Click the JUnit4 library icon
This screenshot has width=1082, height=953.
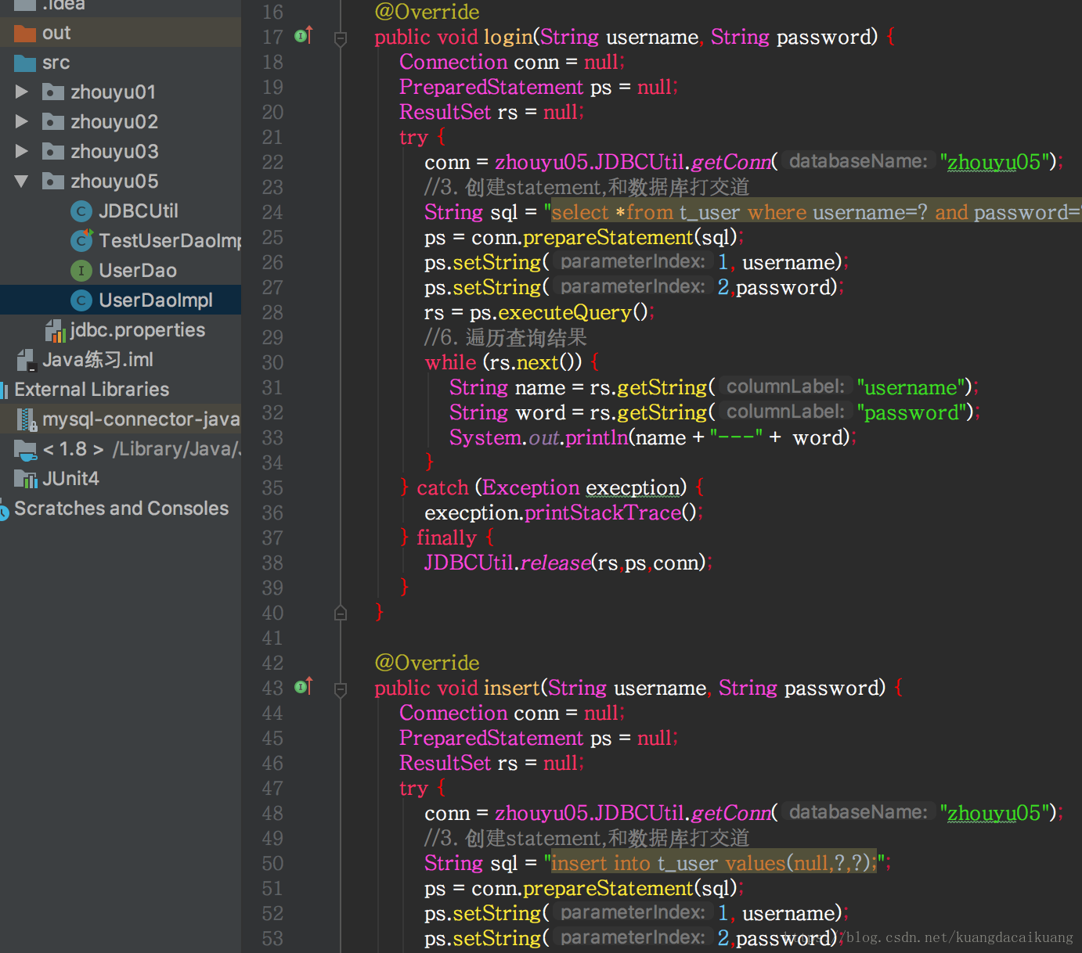click(x=26, y=479)
